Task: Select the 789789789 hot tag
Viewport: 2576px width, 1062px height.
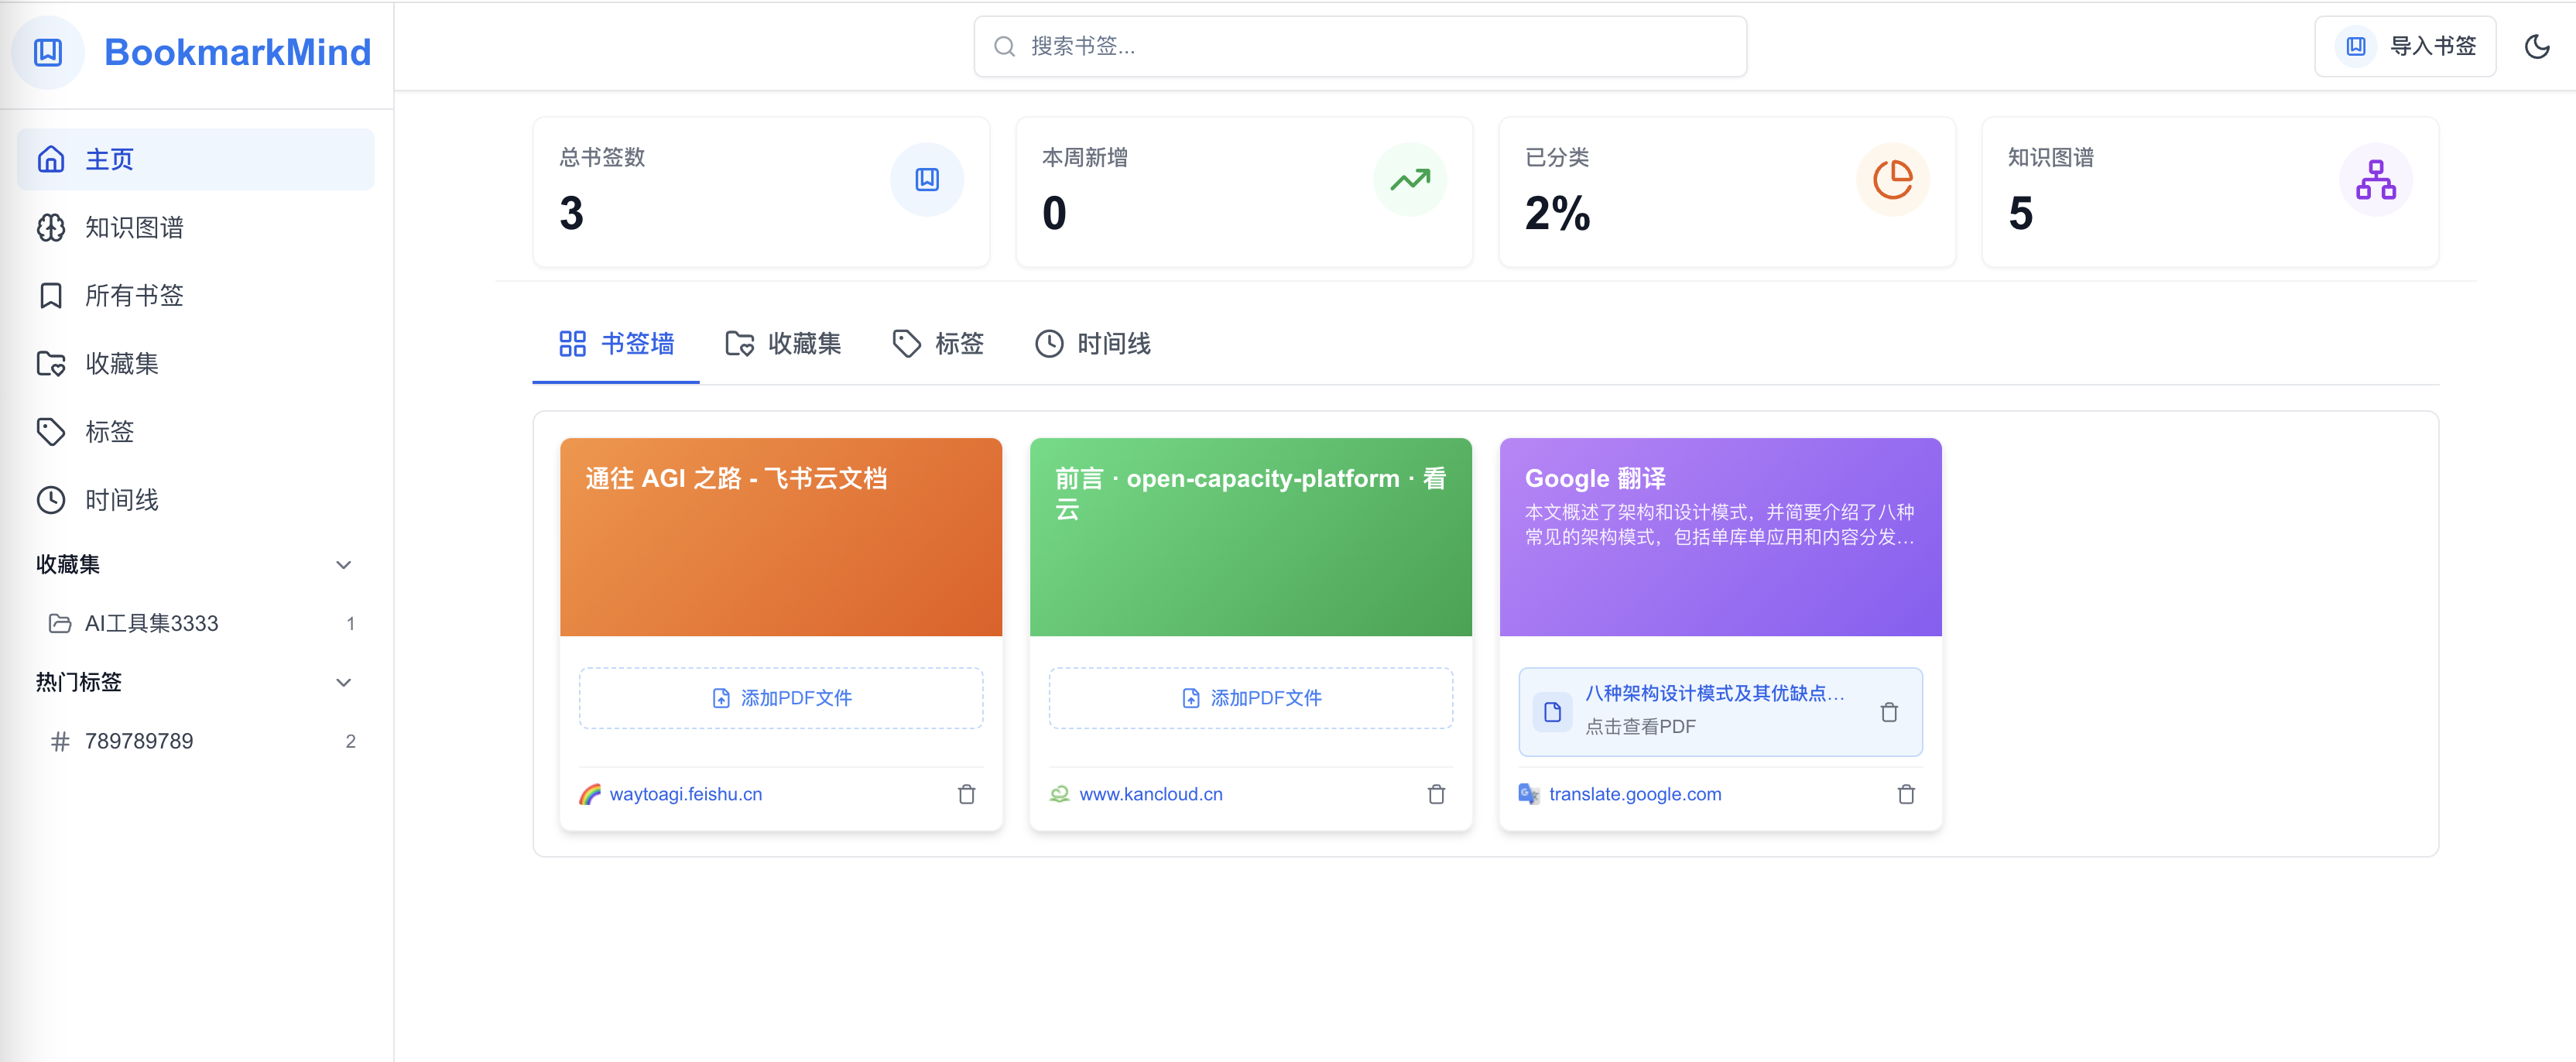Action: (x=196, y=741)
